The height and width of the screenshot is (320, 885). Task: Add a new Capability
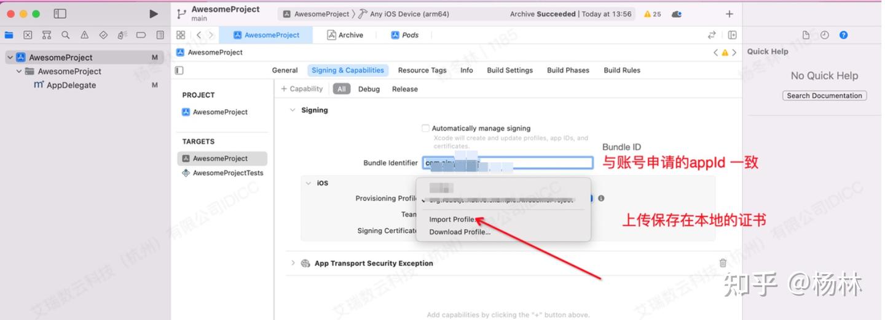point(302,89)
